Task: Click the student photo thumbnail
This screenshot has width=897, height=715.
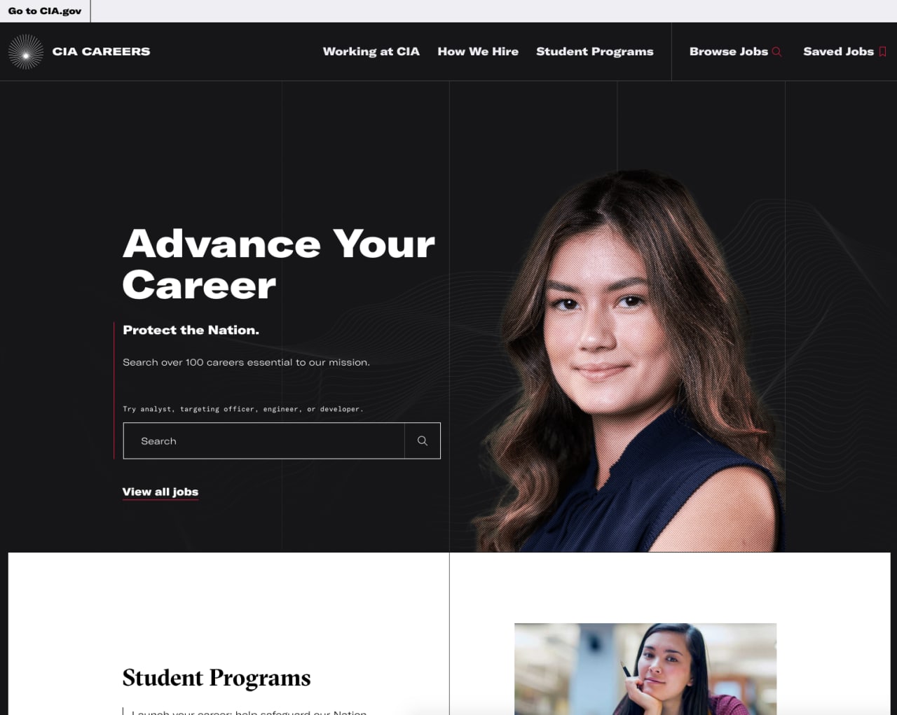Action: click(x=645, y=669)
